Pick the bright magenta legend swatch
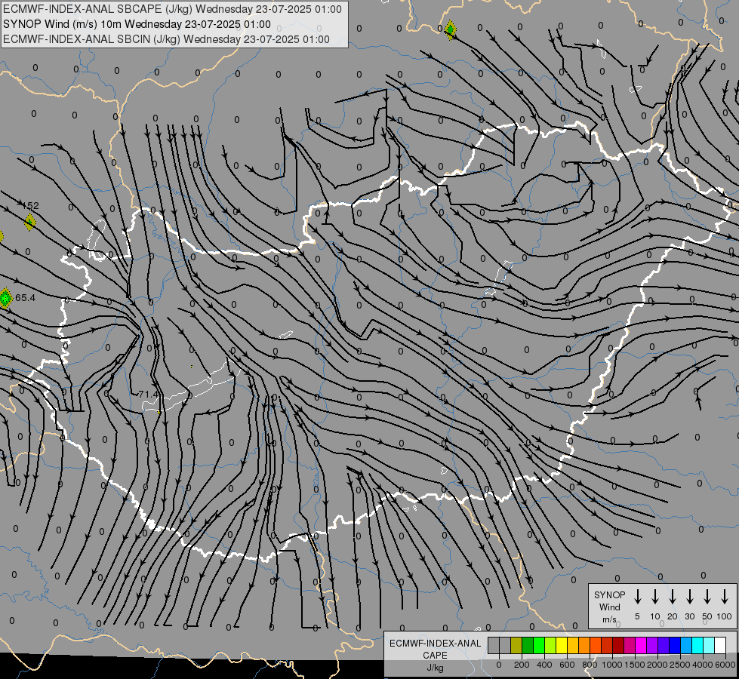The height and width of the screenshot is (679, 739). pos(641,645)
